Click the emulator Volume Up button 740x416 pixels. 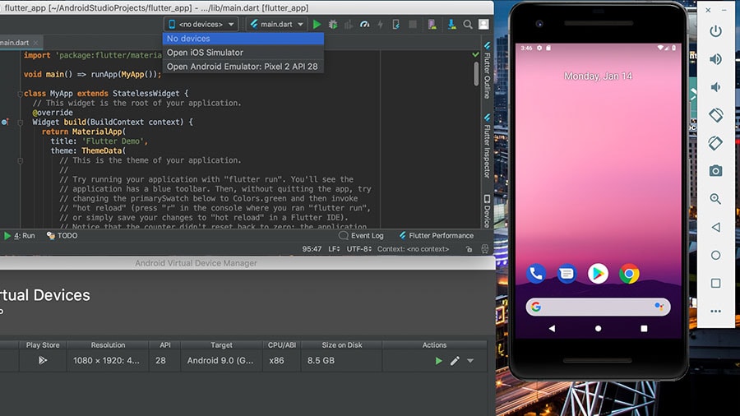point(715,59)
